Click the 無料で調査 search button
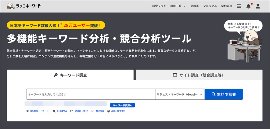Image resolution: width=270 pixels, height=129 pixels. click(224, 94)
